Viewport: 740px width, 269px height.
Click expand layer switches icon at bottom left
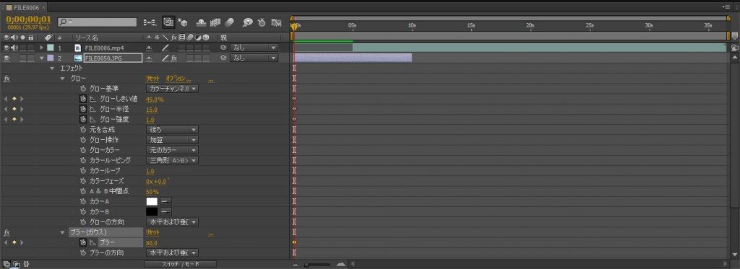[x=7, y=264]
